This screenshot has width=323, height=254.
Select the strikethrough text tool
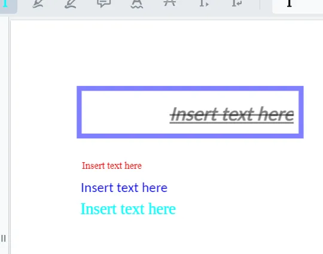(170, 3)
